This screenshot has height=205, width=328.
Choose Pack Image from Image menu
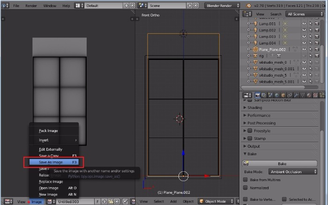coord(54,131)
